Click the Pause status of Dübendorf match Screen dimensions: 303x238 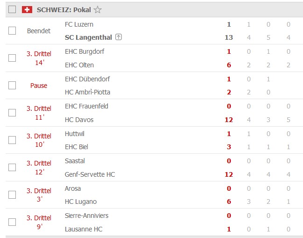(39, 86)
